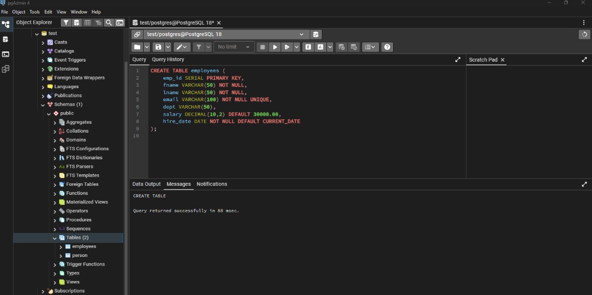Image resolution: width=592 pixels, height=295 pixels.
Task: Maximize the Scratch Pad panel
Action: (584, 60)
